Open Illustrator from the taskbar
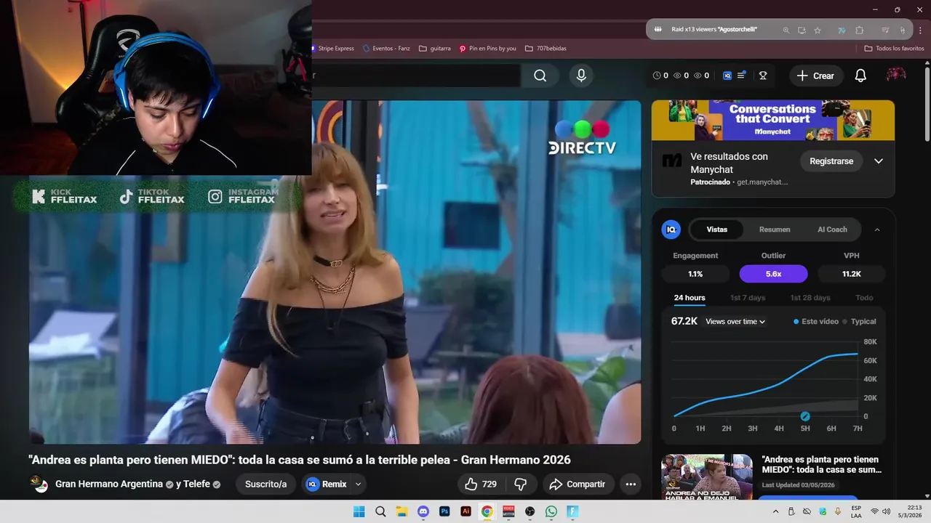 coord(466,511)
